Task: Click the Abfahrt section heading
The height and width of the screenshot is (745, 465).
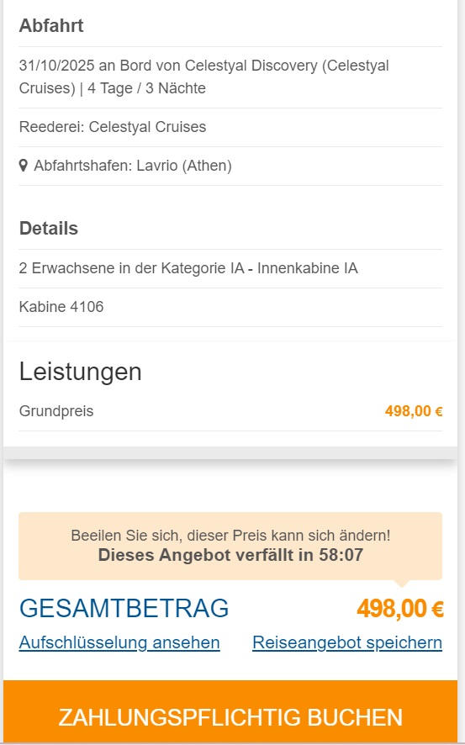Action: click(x=51, y=26)
